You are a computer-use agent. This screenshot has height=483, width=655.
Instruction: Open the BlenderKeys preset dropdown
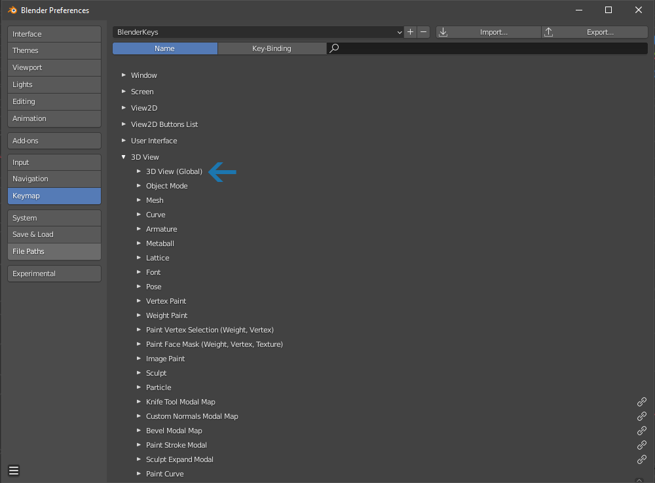pos(257,32)
